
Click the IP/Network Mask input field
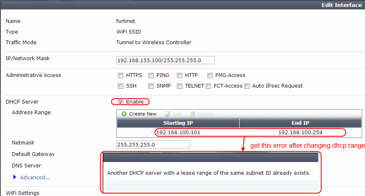(165, 61)
